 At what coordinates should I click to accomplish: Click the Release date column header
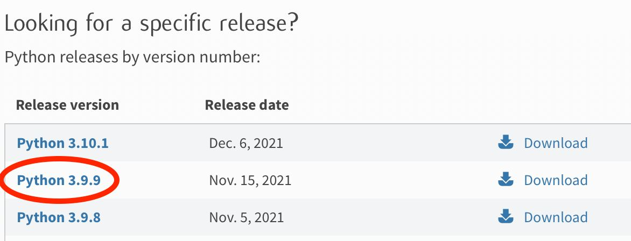[247, 105]
